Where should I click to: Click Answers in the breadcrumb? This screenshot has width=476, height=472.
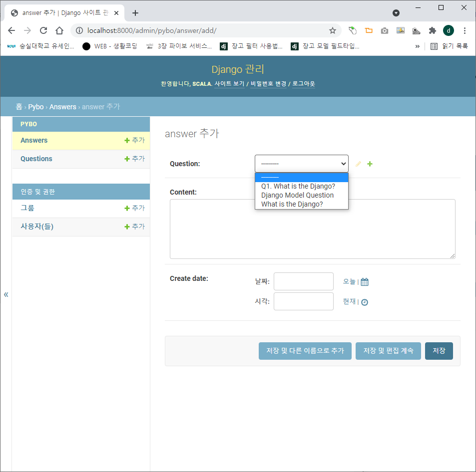[x=63, y=107]
